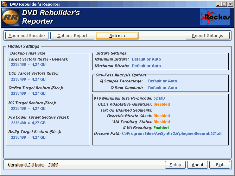The height and width of the screenshot is (176, 235).
Task: Select the Minimum Bitrate 'Default or Auto' value
Action: tap(146, 59)
